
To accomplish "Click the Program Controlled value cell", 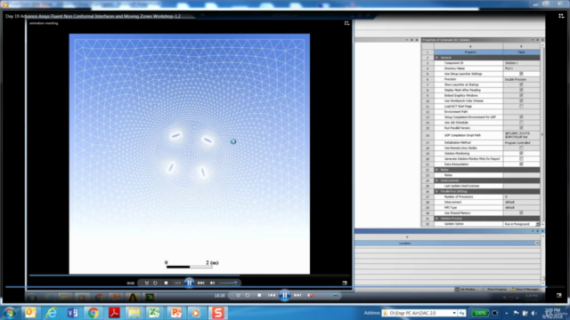I will [x=521, y=142].
